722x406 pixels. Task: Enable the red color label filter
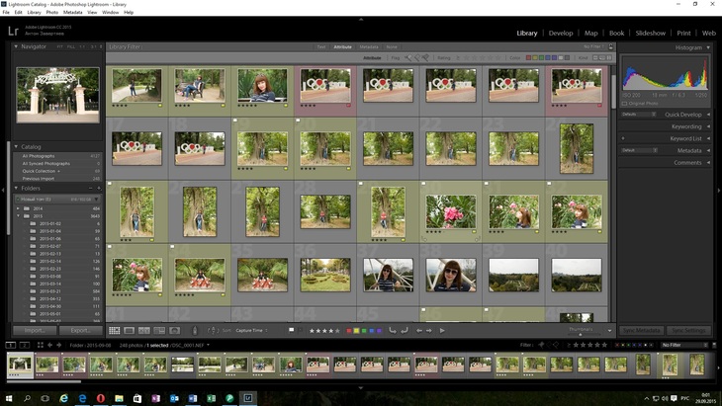coord(529,57)
